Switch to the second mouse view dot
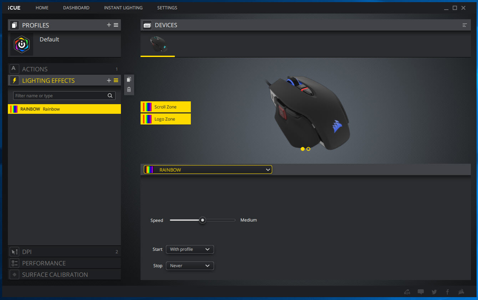Viewport: 478px width, 300px height. point(308,149)
